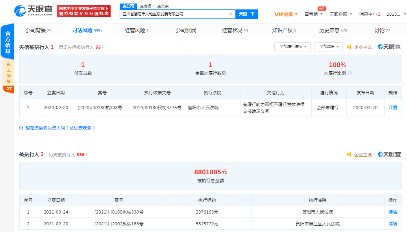Switch to 讨论 tab
This screenshot has width=407, height=232.
click(382, 31)
